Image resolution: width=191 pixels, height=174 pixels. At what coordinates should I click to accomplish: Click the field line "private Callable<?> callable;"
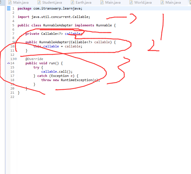(x=54, y=34)
